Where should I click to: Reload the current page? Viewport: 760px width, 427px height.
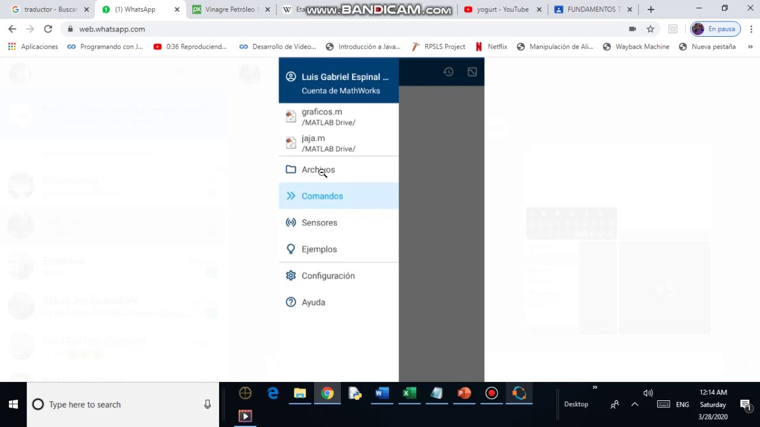click(x=48, y=29)
